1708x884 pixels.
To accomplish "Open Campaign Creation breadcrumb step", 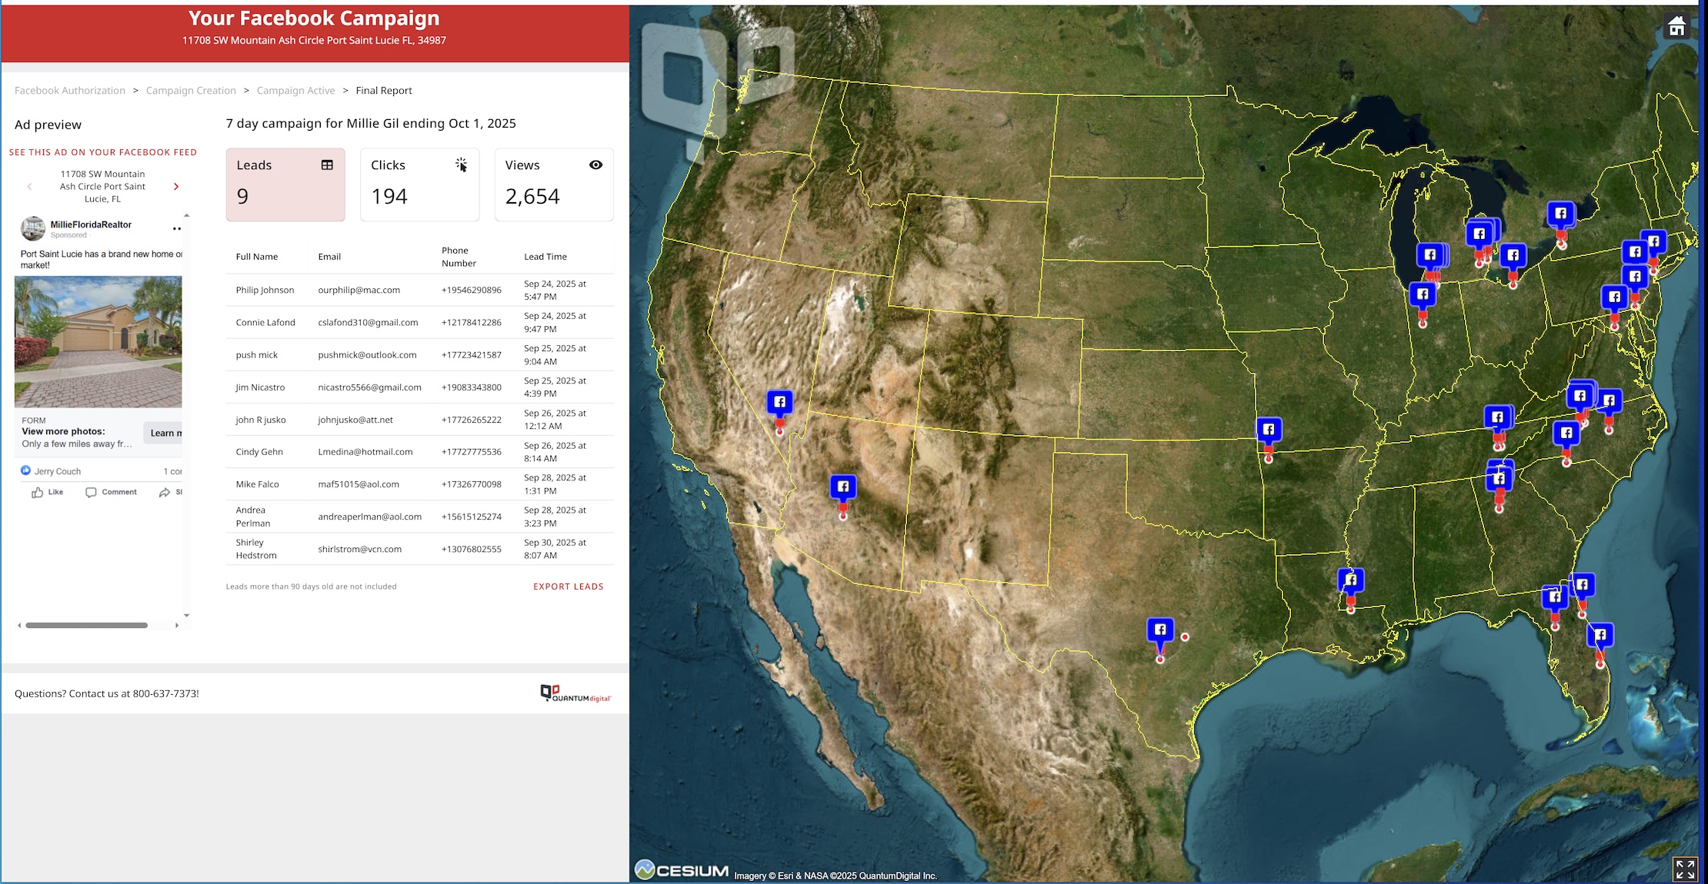I will [x=191, y=91].
